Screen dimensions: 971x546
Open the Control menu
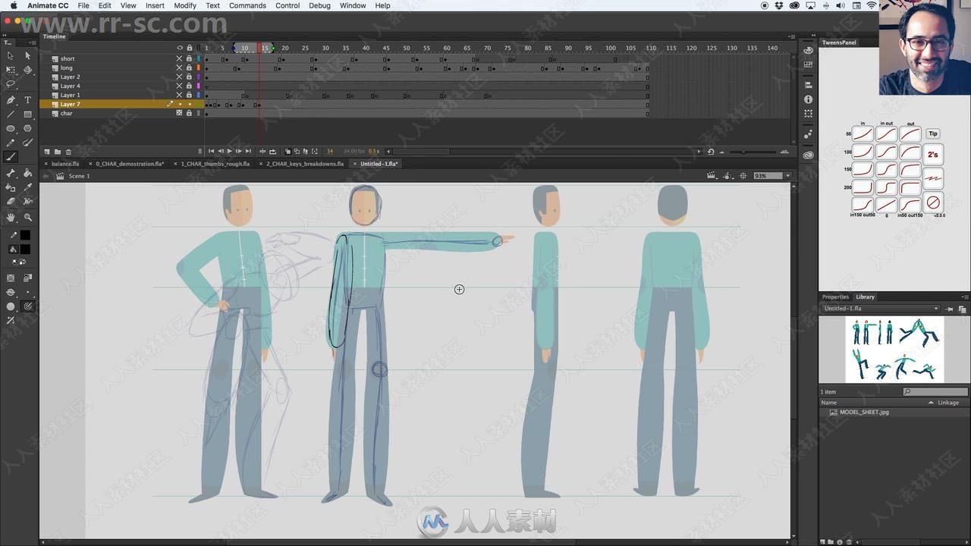(x=288, y=5)
